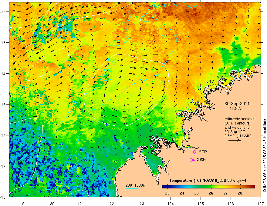The image size is (267, 206).
Task: Click the longitude axis label 119
Action: 21,204
